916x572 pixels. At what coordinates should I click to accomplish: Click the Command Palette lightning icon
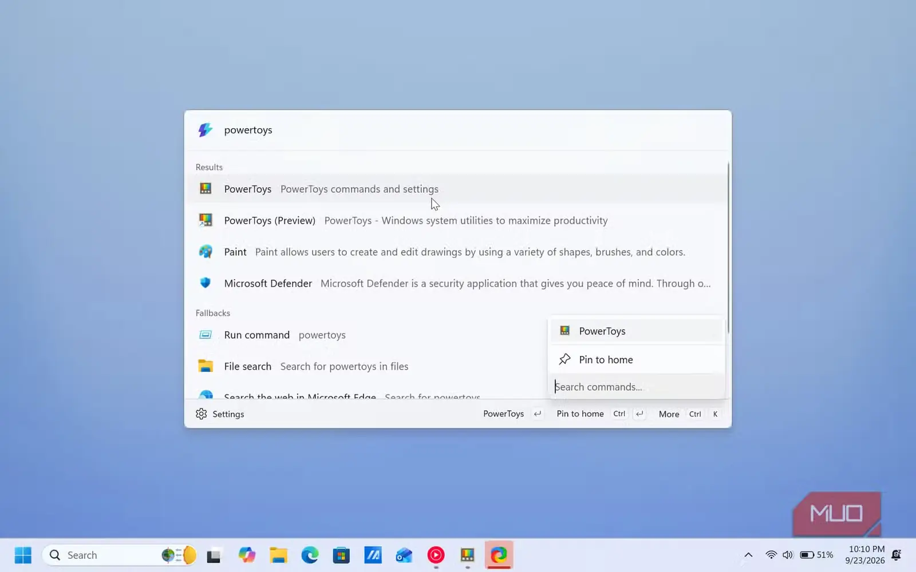click(x=205, y=130)
